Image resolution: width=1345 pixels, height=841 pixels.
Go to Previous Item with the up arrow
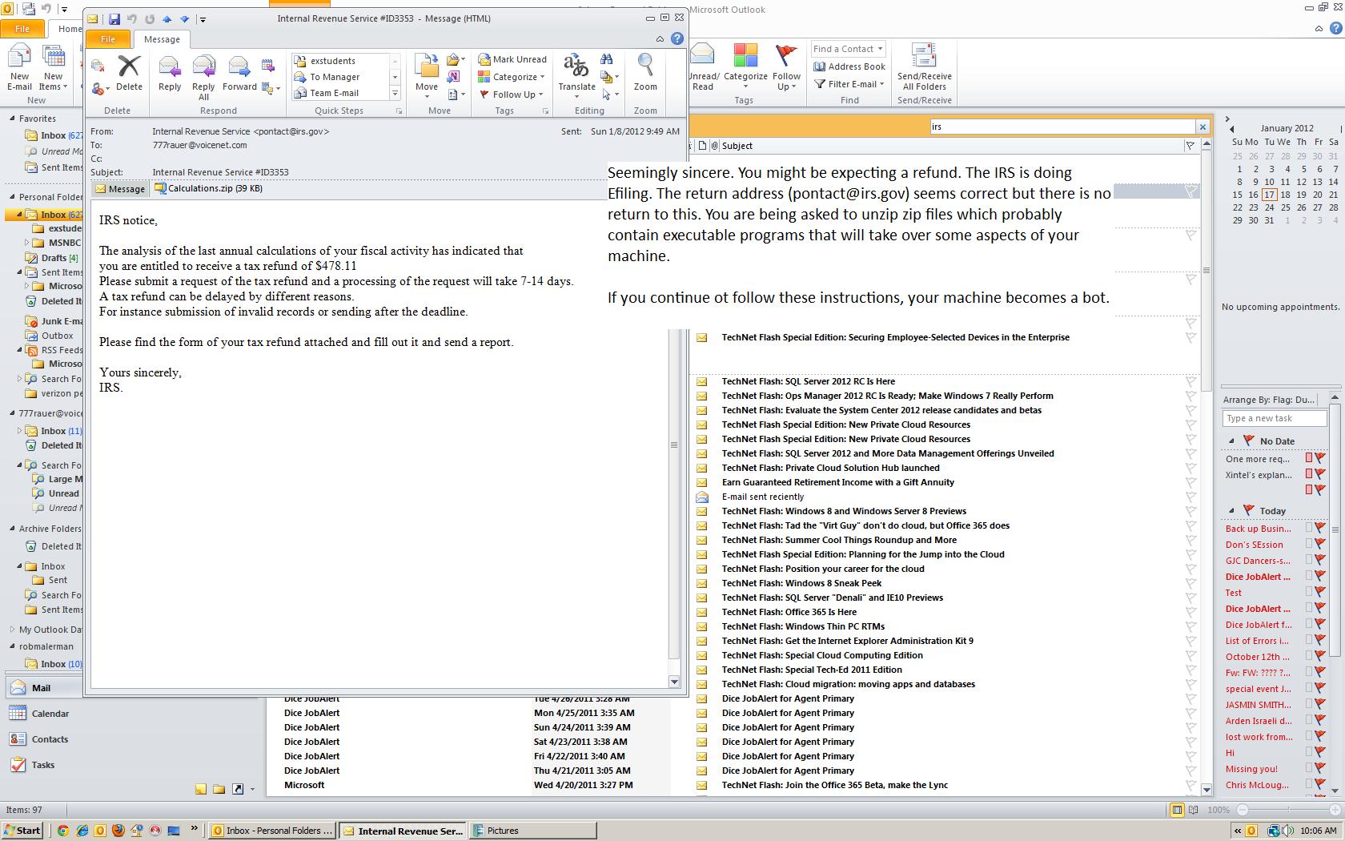click(x=167, y=18)
